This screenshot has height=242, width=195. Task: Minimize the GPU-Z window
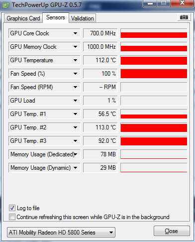(x=150, y=3)
